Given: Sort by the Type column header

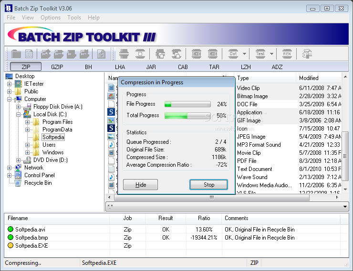Looking at the screenshot, I should [265, 78].
